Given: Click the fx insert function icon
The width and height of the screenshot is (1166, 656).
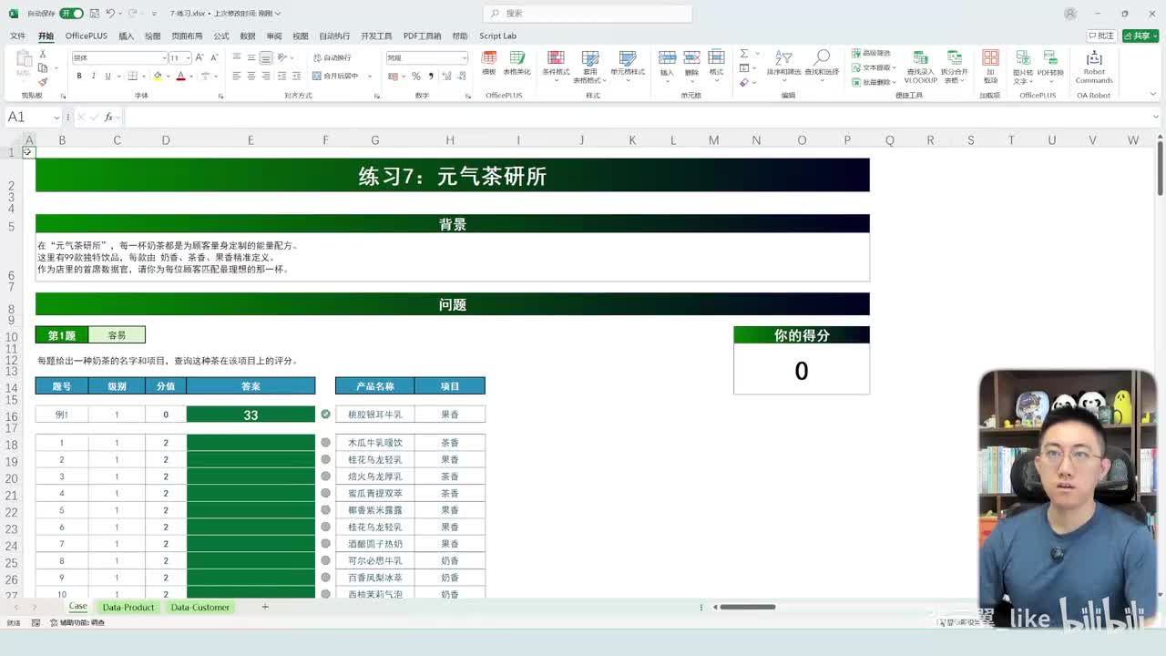Looking at the screenshot, I should coord(108,117).
